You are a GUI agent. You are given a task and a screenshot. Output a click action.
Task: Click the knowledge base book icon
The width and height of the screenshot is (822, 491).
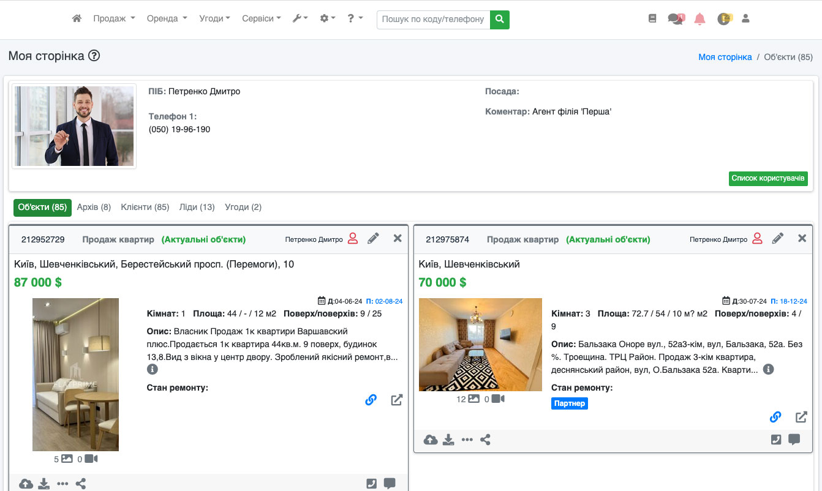click(652, 19)
